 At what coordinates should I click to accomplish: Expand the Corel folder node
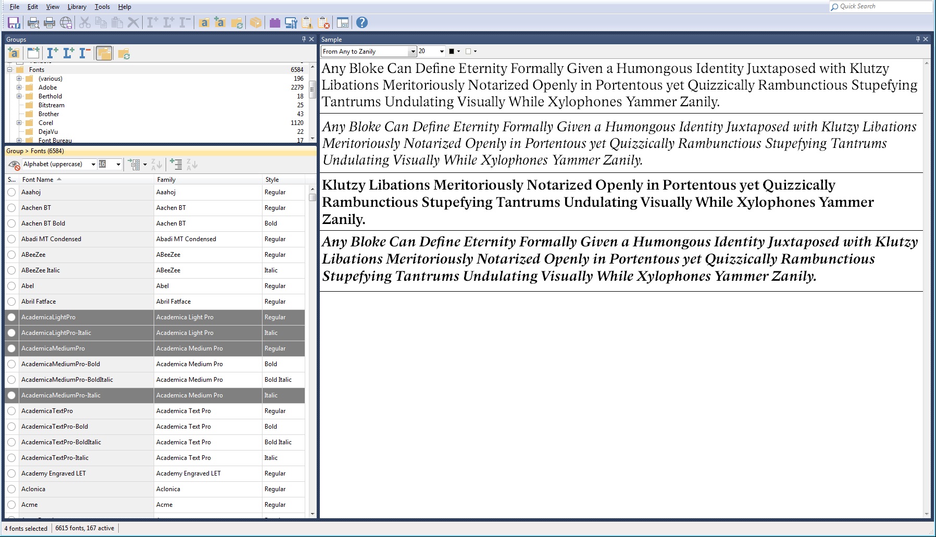tap(19, 123)
